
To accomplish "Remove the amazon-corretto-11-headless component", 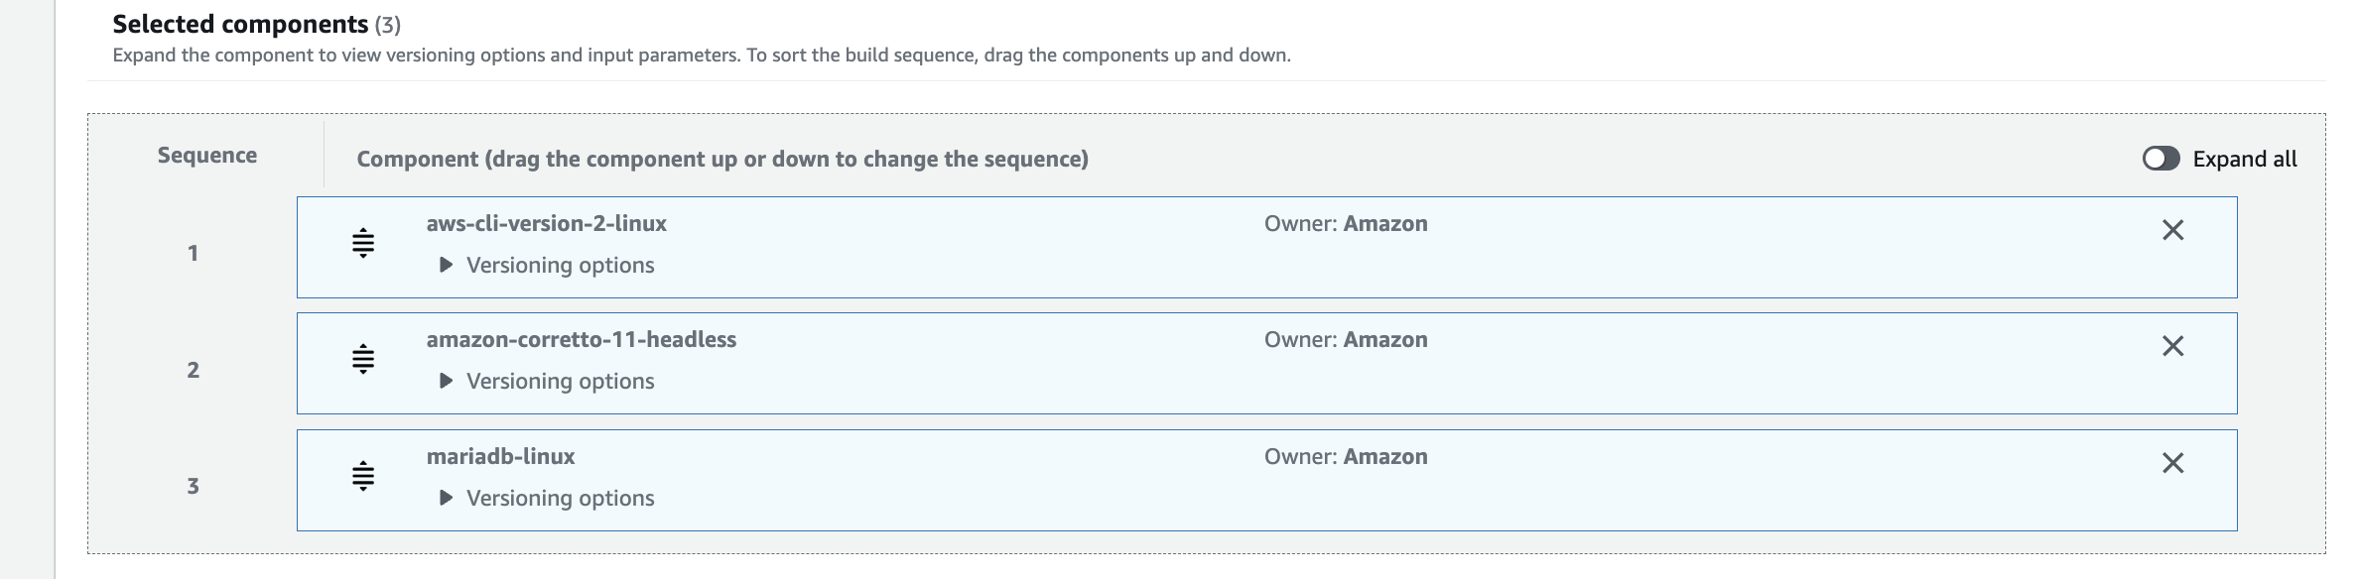I will [2172, 346].
